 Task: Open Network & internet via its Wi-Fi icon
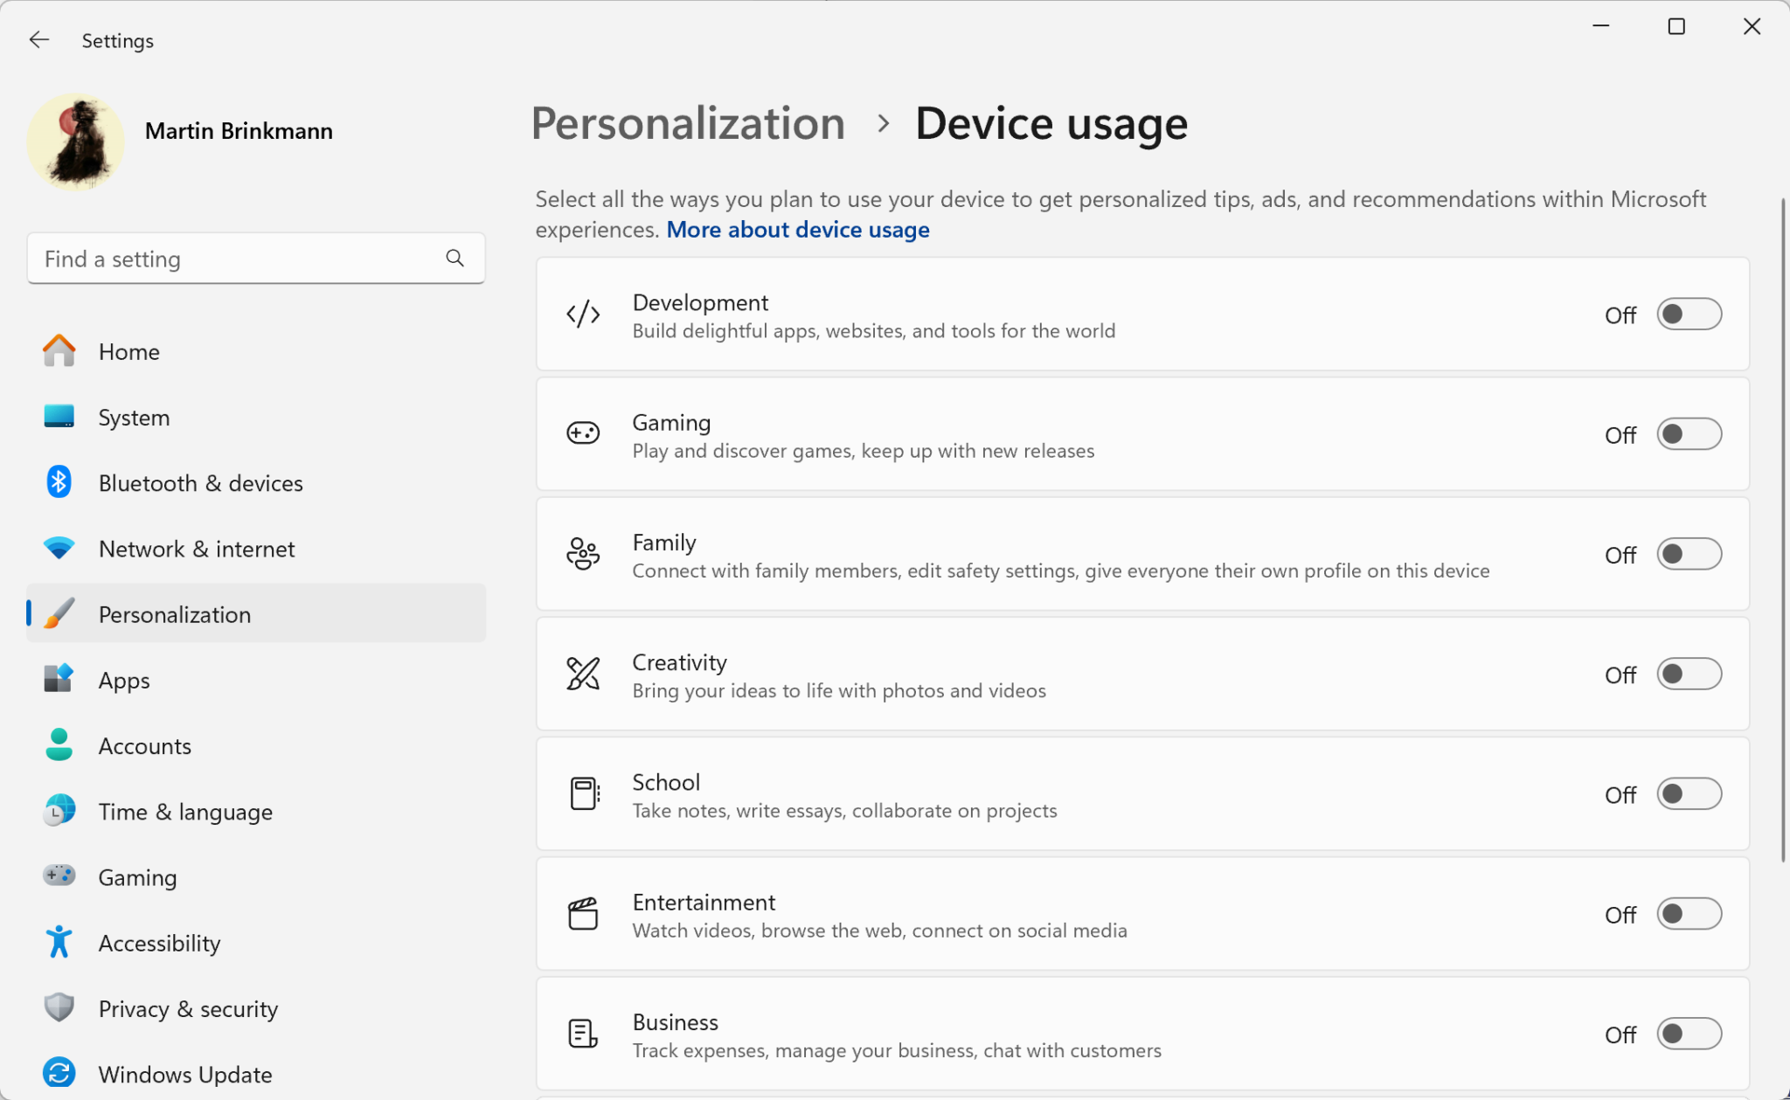pos(58,548)
